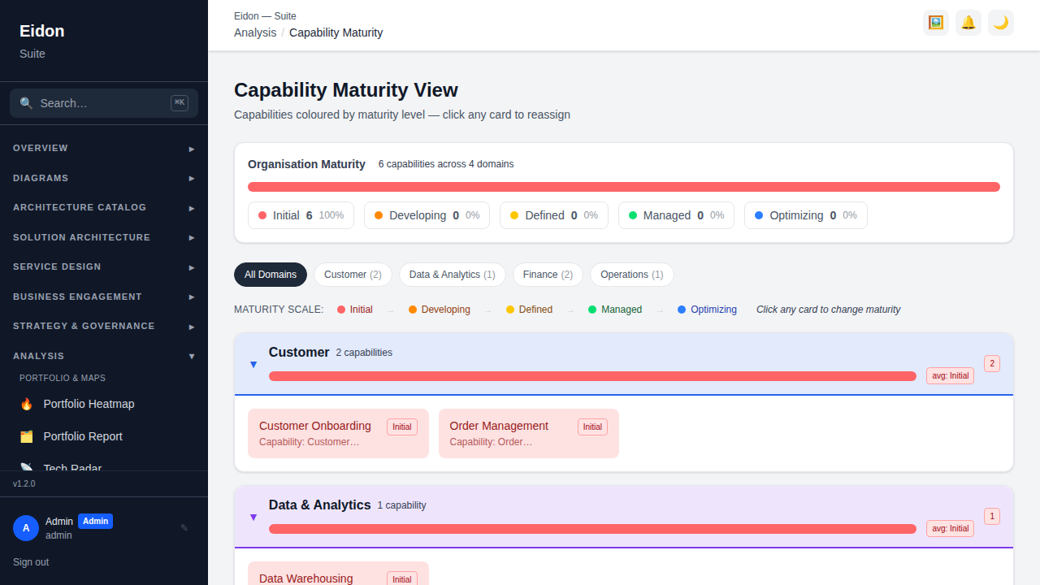
Task: Toggle dark mode with the moon icon
Action: point(1001,23)
